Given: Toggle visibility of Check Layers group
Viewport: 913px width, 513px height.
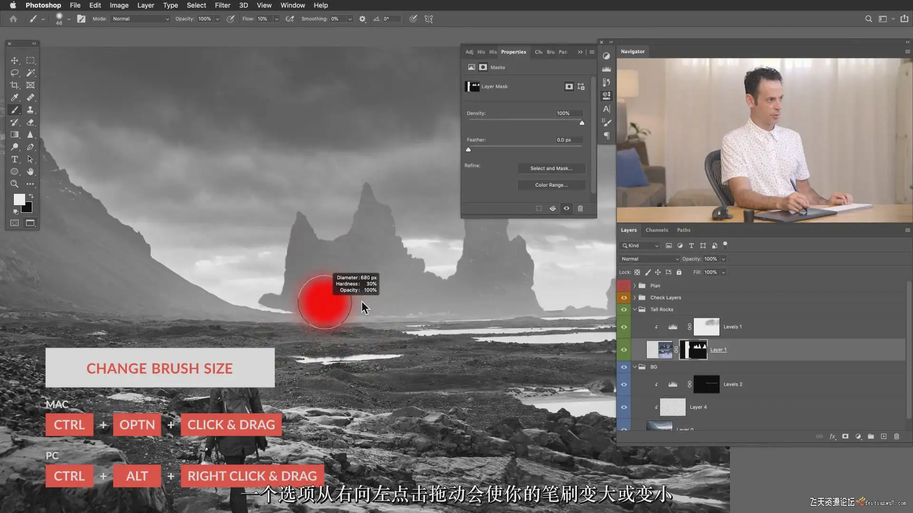Looking at the screenshot, I should click(x=624, y=298).
